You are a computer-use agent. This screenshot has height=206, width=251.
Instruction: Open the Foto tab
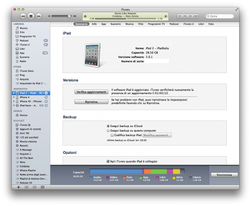tap(211, 24)
